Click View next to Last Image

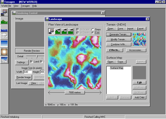click(x=33, y=83)
